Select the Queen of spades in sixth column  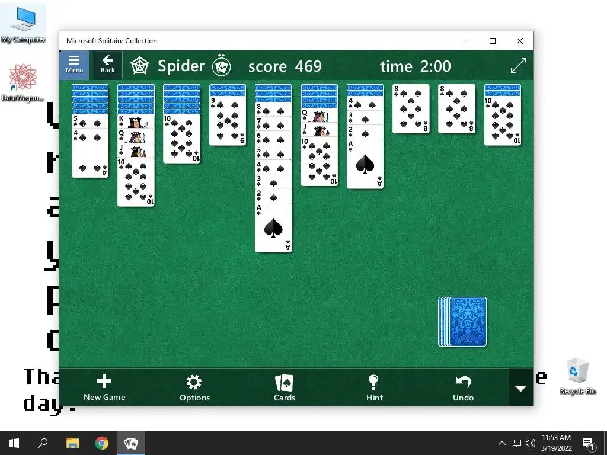pos(319,116)
